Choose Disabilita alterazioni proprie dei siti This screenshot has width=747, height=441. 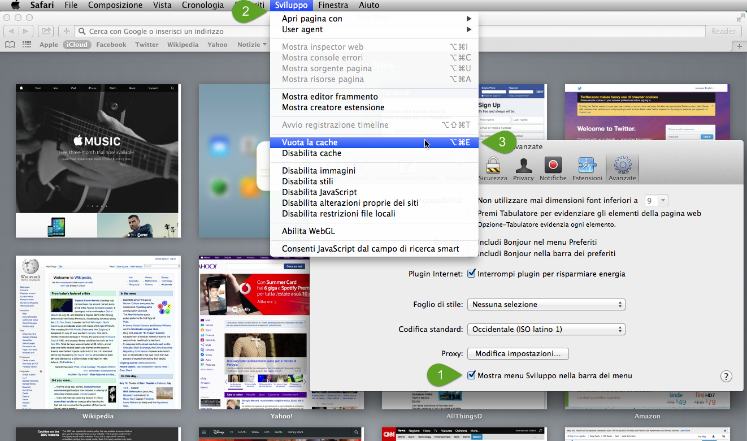click(x=374, y=203)
